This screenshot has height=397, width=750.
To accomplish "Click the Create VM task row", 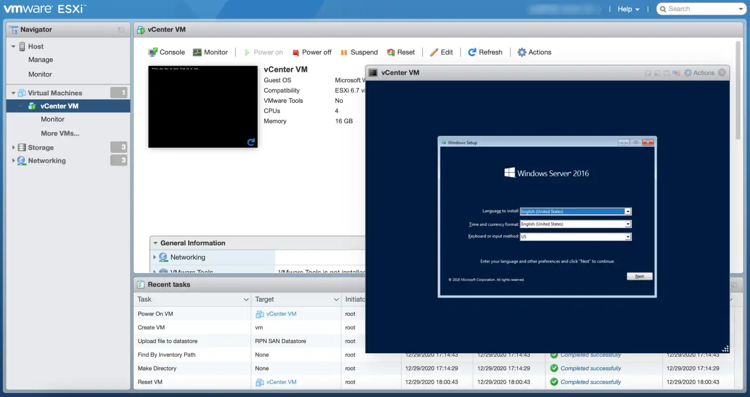I will 151,328.
